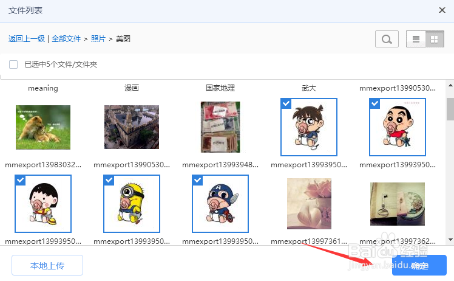The height and width of the screenshot is (281, 454).
Task: Click the 本地上传 button
Action: coord(47,265)
